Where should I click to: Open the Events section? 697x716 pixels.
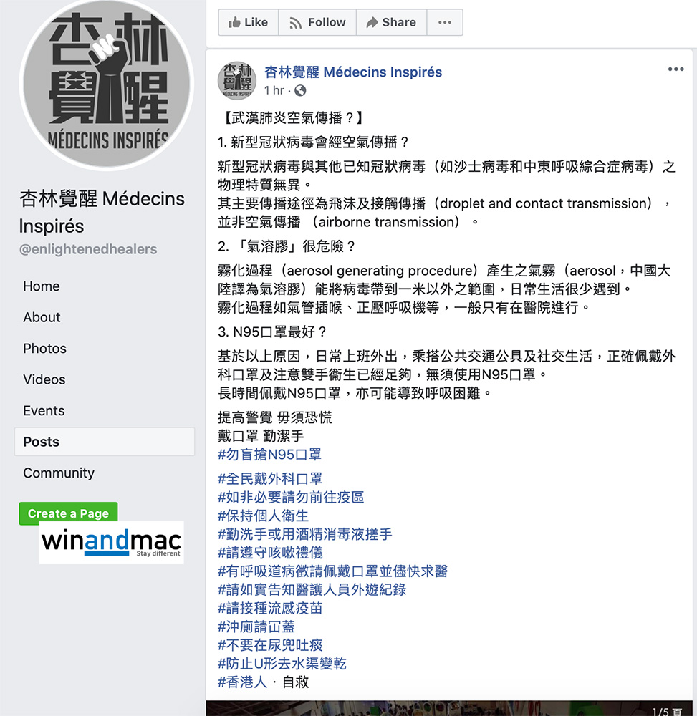point(44,410)
